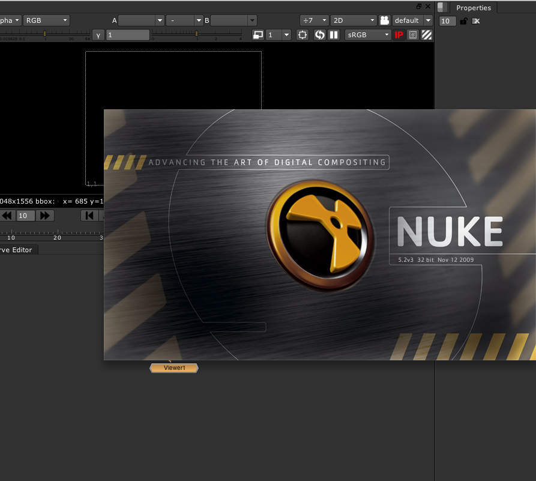Float the viewer pane with the float icon

point(419,6)
